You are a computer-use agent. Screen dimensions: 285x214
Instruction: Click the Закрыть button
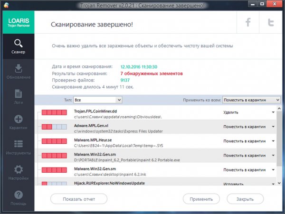[245, 199]
